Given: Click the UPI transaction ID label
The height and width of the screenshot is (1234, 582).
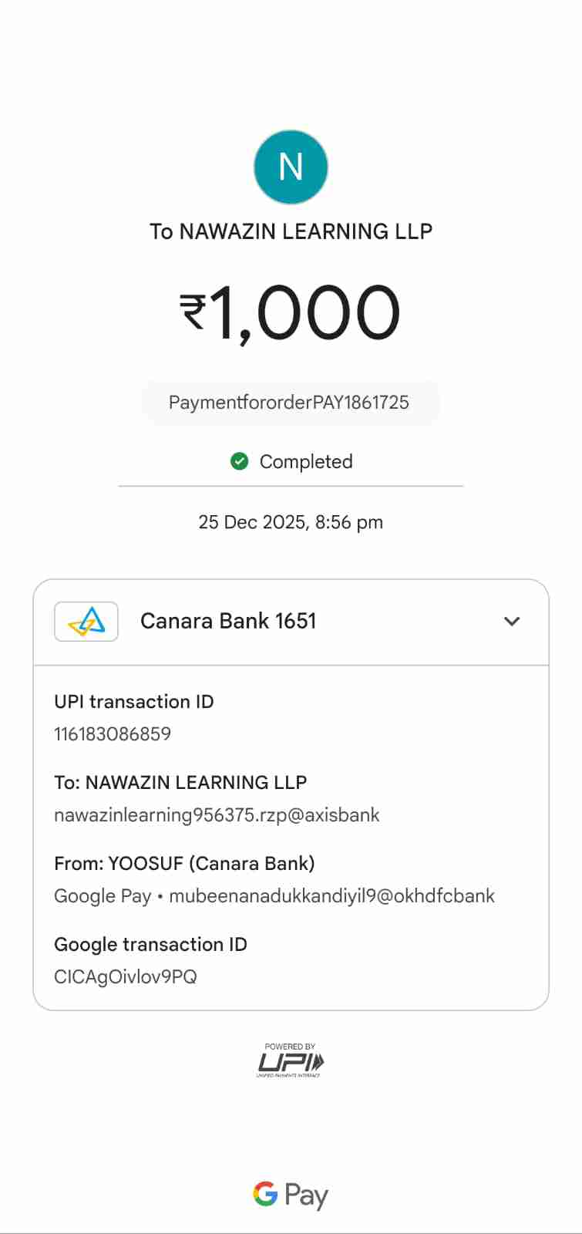Looking at the screenshot, I should pos(134,702).
